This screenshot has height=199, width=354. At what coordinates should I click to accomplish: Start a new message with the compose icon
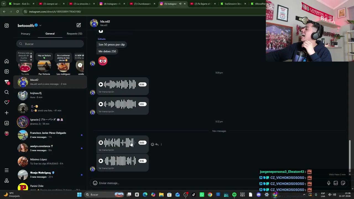click(x=79, y=25)
